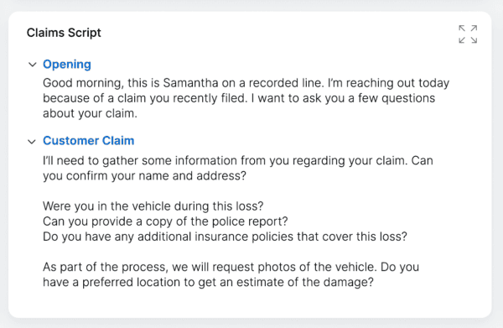503x328 pixels.
Task: Click the "have a preferred location" line
Action: click(x=209, y=283)
